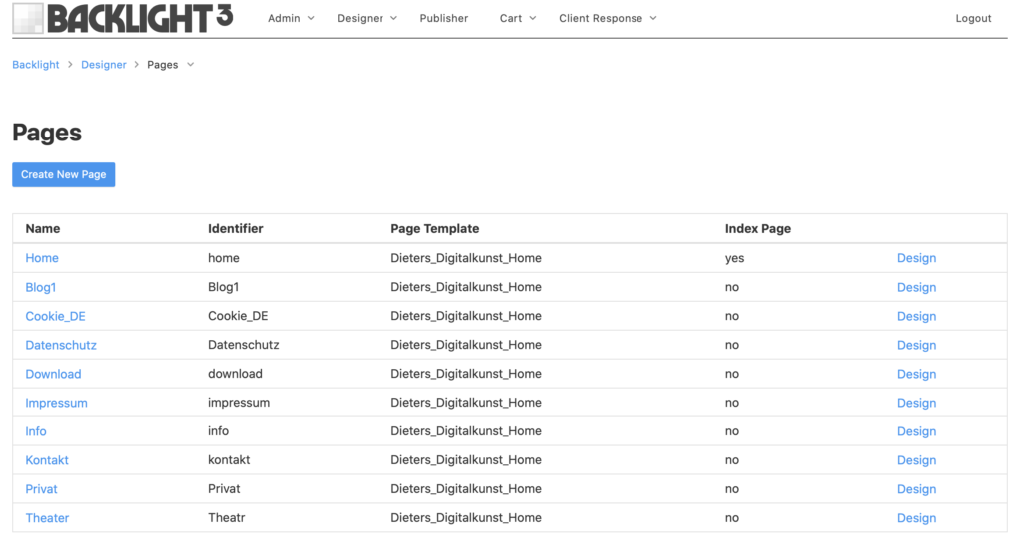Select the Datenschutz page name
Screen dimensions: 1020x549
point(61,345)
